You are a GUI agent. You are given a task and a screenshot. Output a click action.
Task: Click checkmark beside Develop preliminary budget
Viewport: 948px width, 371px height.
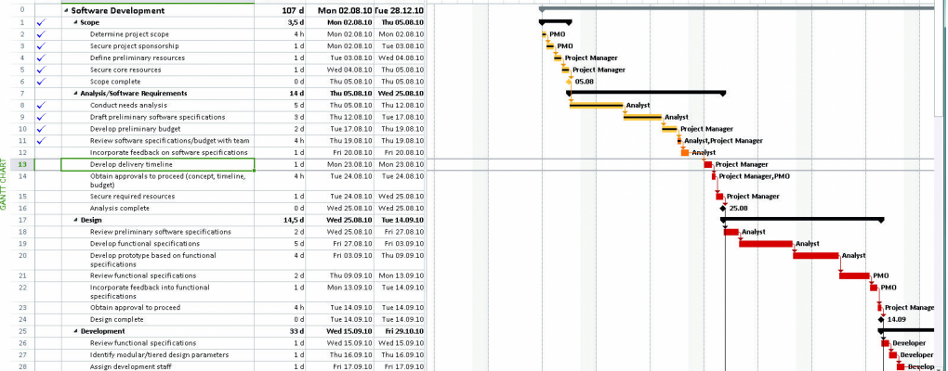coord(39,129)
